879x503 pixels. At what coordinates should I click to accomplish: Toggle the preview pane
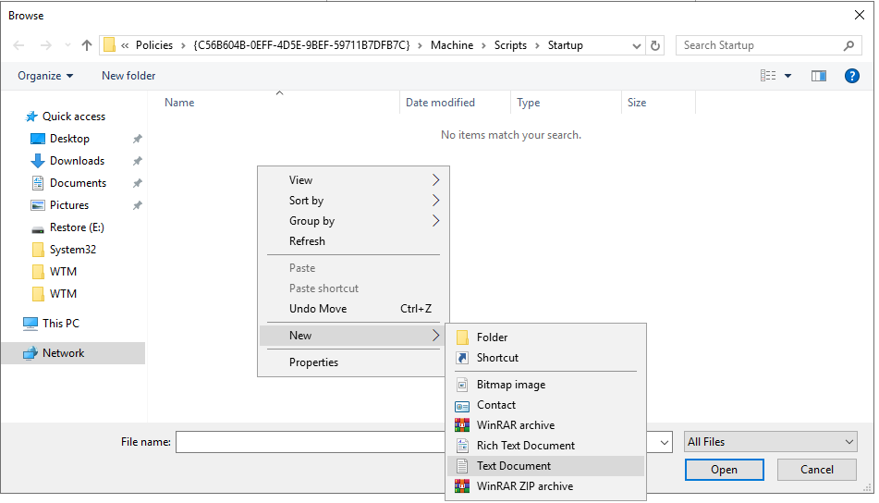(x=818, y=76)
